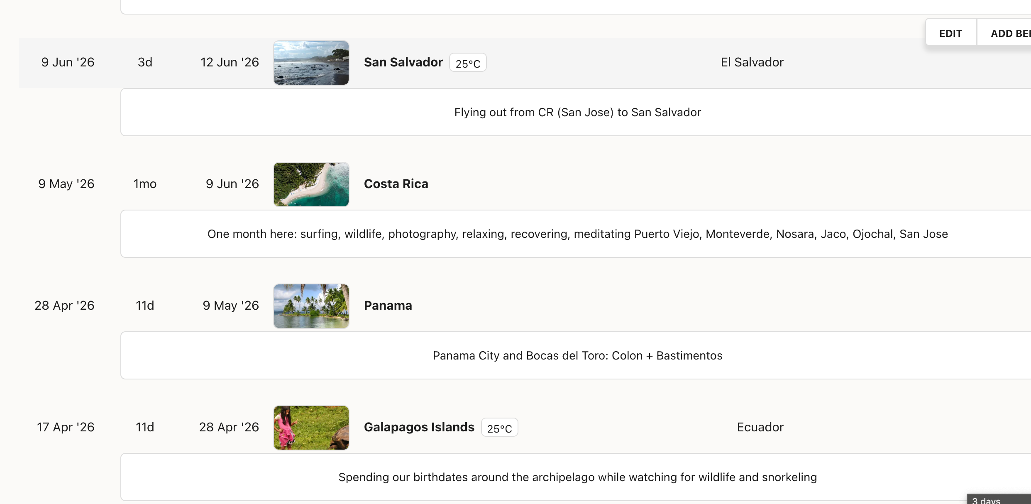Select the San Salvador destination title
The width and height of the screenshot is (1031, 504).
pyautogui.click(x=403, y=62)
